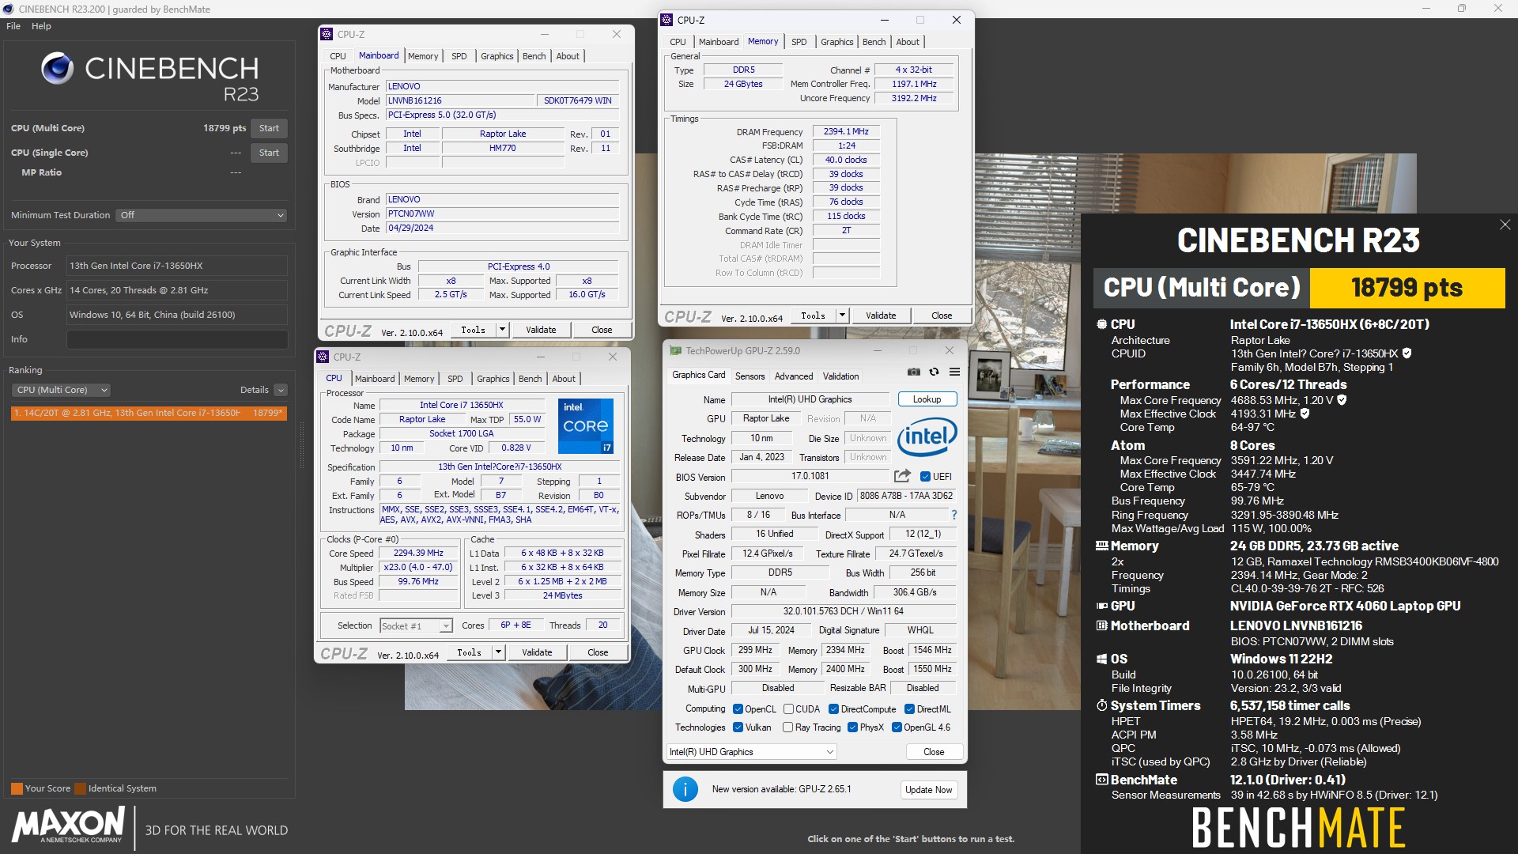Click the Bus Interface question mark icon
The height and width of the screenshot is (854, 1518).
point(954,515)
